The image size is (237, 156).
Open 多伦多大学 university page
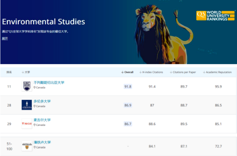42,101
